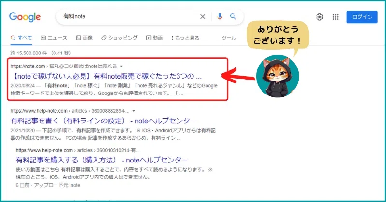
Task: Expand もっと見る menu
Action: coord(185,38)
